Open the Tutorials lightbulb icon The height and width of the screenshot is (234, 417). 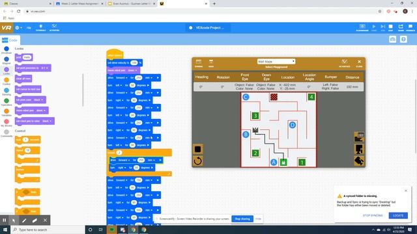(x=40, y=27)
